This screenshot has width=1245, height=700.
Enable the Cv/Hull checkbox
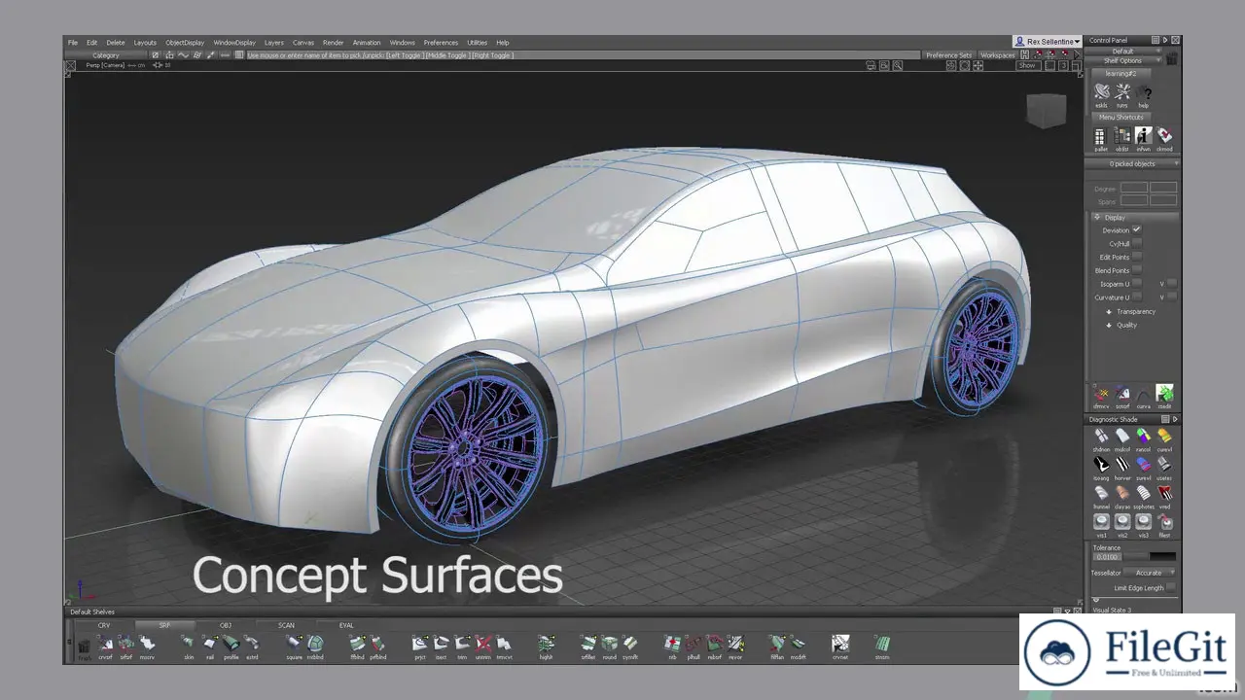pyautogui.click(x=1136, y=243)
